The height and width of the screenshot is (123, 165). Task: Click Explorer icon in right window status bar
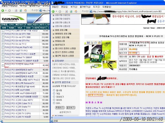(52, 121)
